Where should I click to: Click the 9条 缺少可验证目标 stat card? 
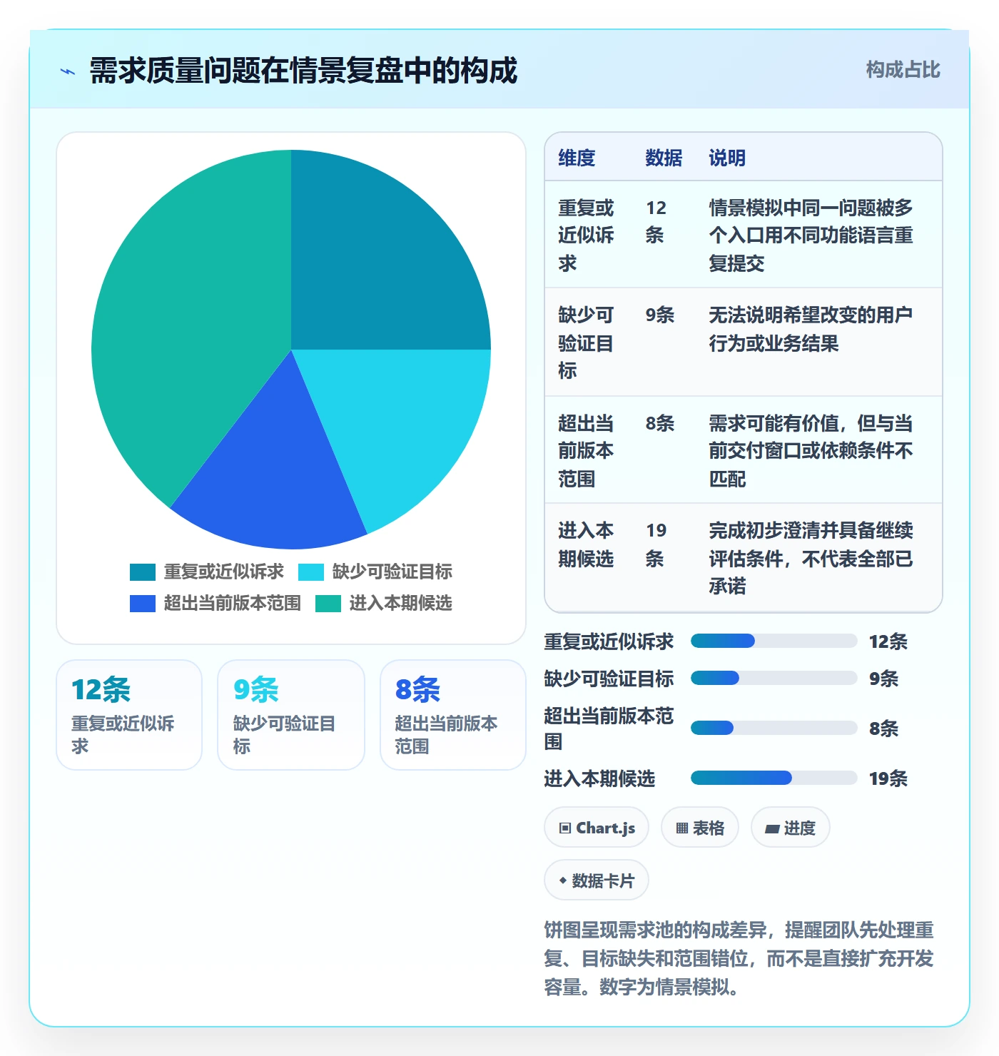[291, 715]
